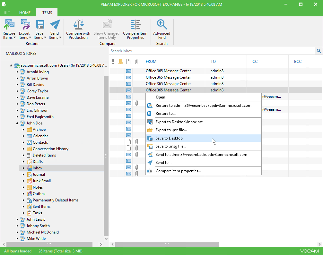Expand the Archive folder
323x255 pixels.
tap(23, 130)
